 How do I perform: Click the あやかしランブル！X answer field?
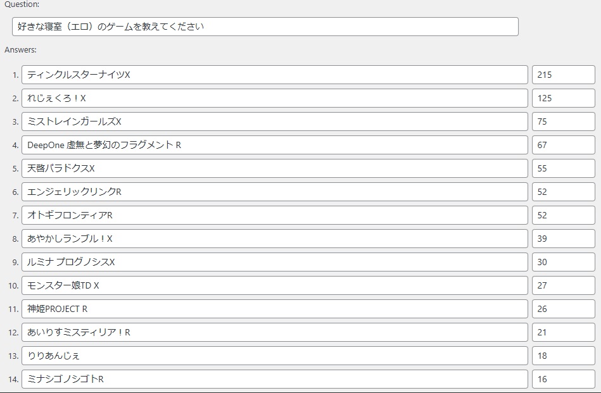(274, 239)
